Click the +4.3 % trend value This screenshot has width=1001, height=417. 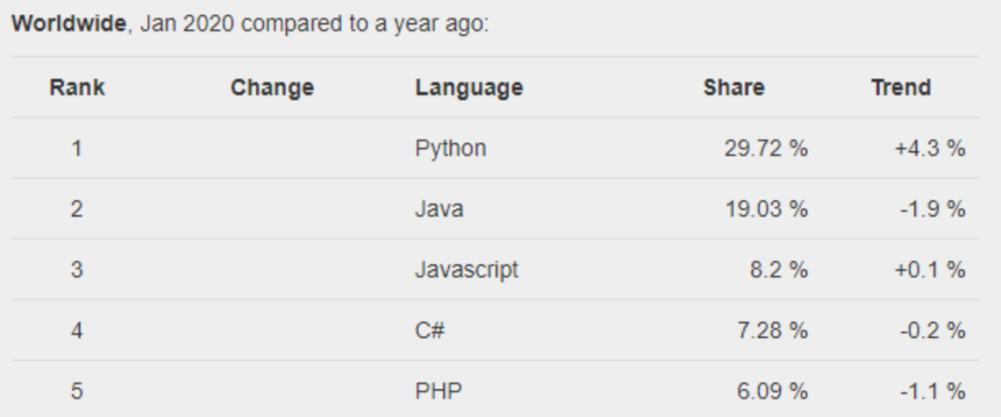coord(930,148)
